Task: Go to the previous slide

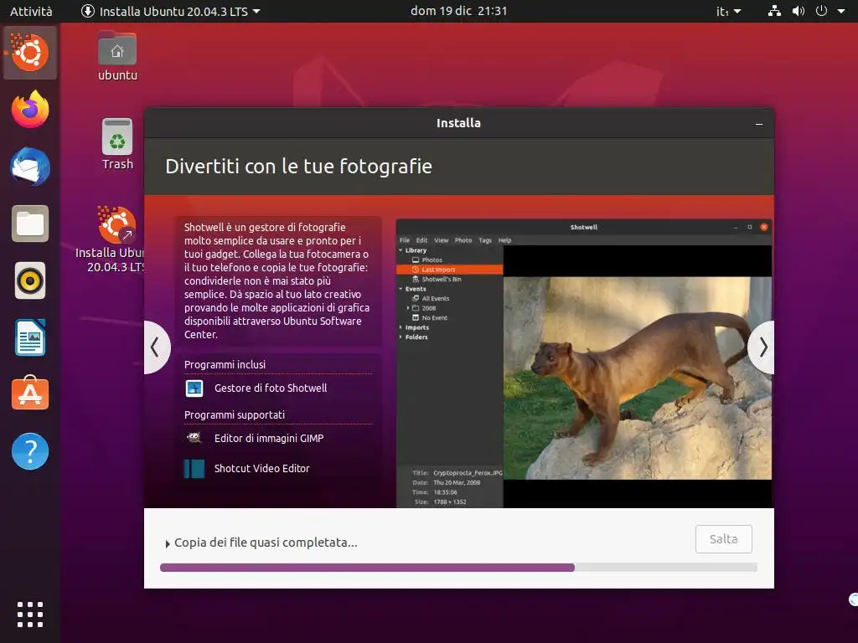Action: (x=157, y=347)
